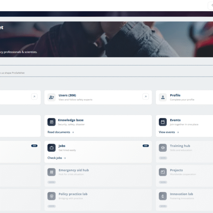This screenshot has width=213, height=213.
Task: Open the View events link
Action: pos(169,132)
